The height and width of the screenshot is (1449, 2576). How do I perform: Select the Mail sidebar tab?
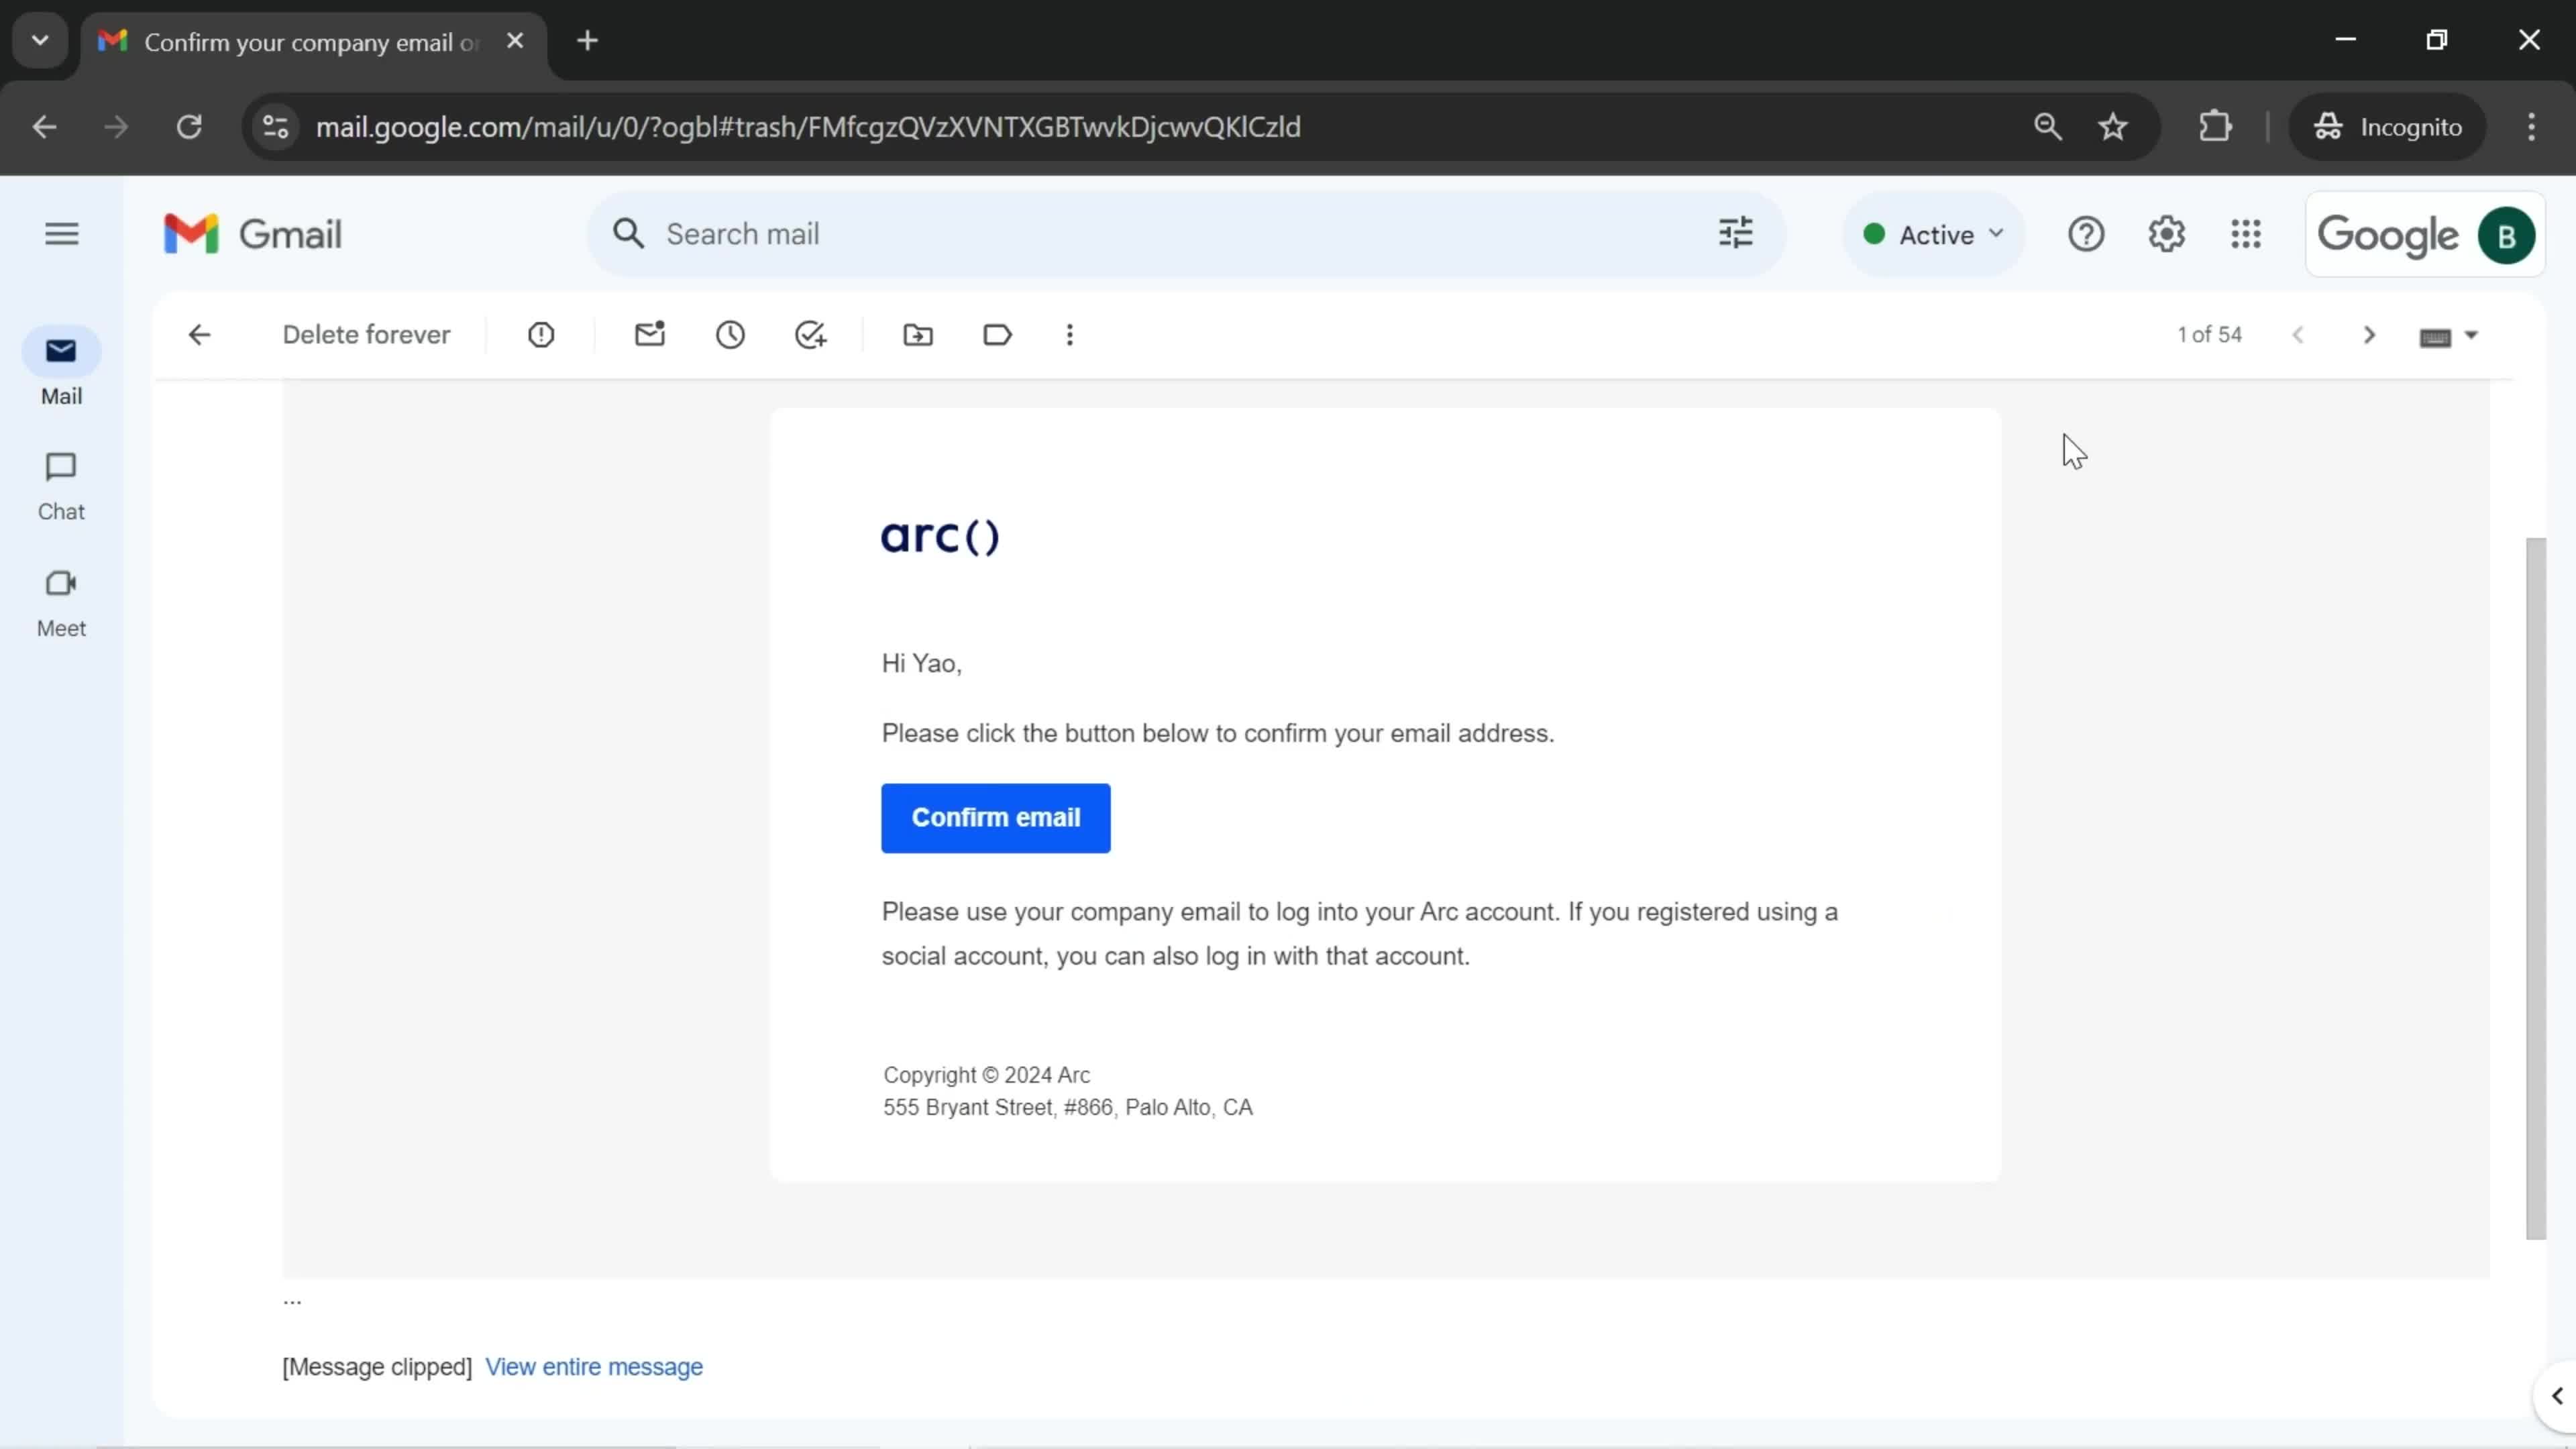point(60,370)
